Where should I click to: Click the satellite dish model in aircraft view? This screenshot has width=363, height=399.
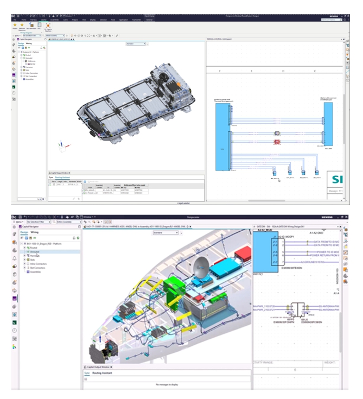[201, 267]
